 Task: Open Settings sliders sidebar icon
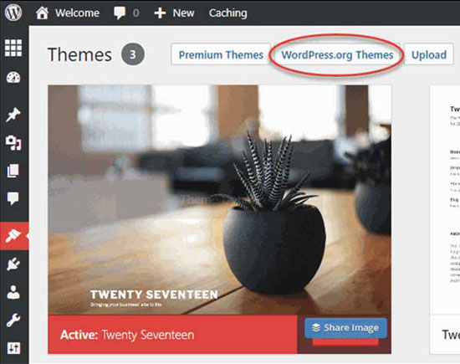[13, 348]
